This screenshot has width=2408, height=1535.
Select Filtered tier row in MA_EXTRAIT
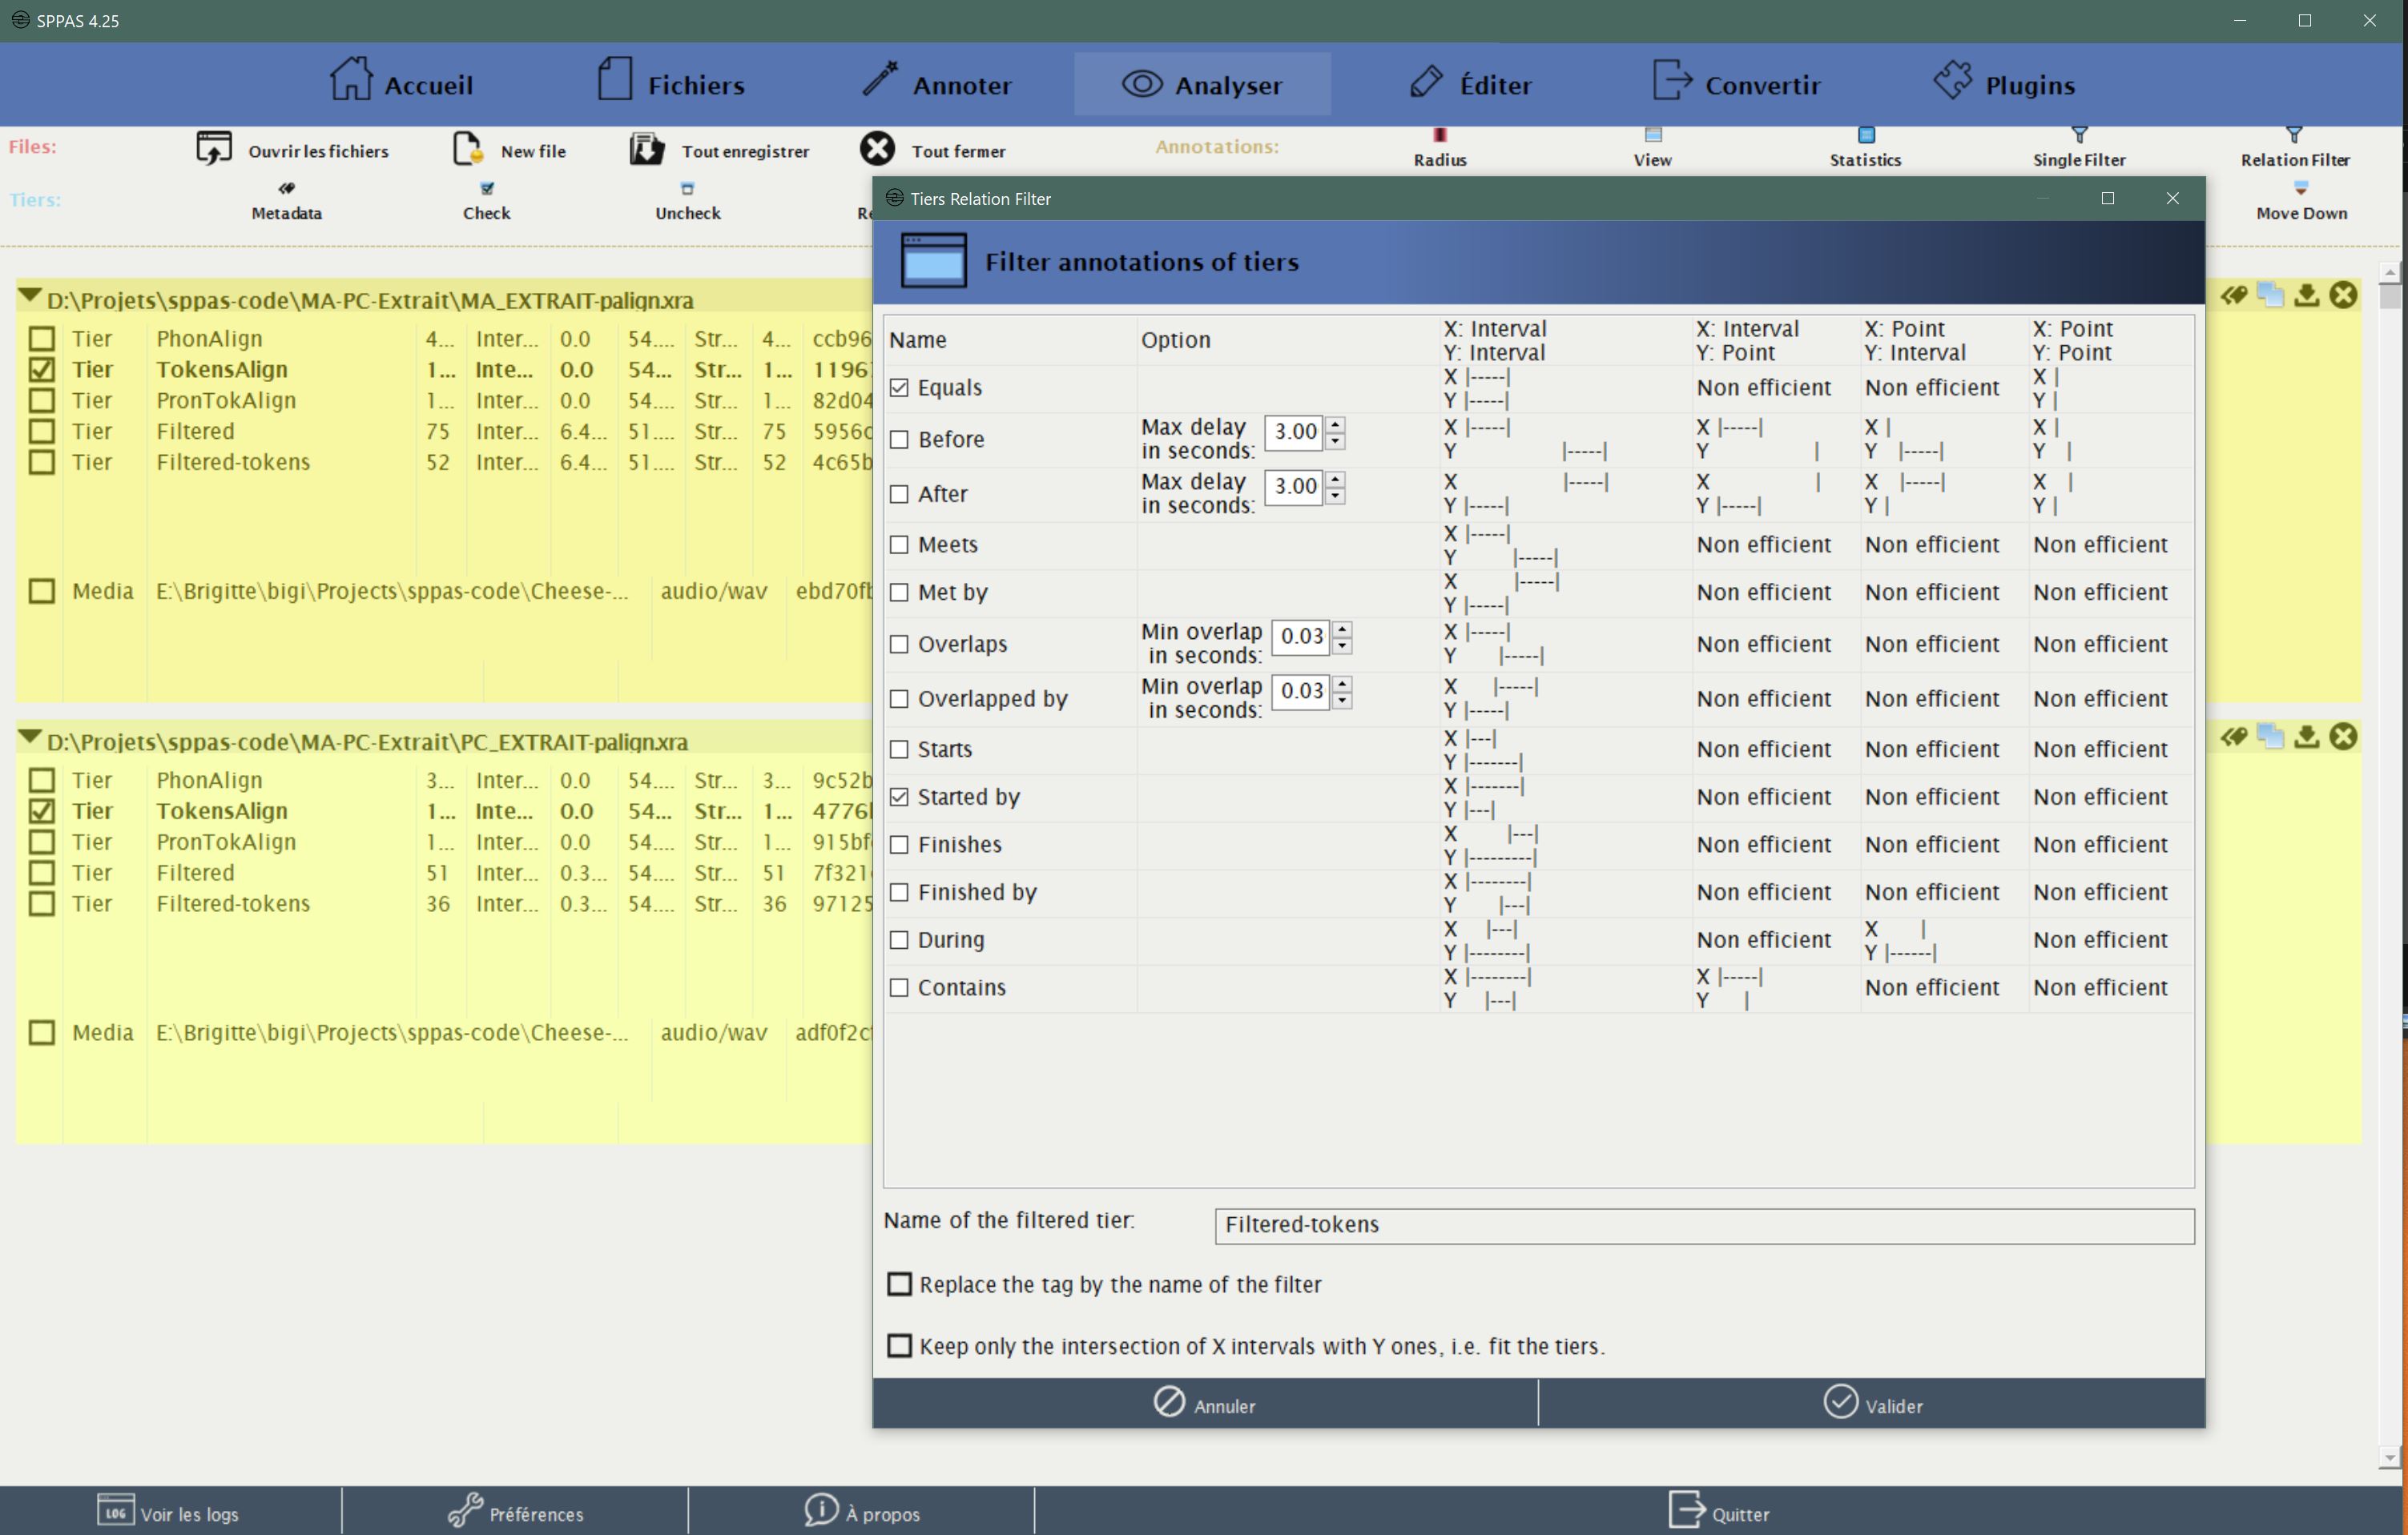point(445,432)
